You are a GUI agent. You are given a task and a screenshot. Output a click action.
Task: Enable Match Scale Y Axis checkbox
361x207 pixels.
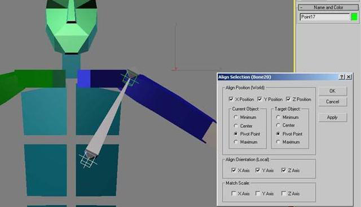click(x=258, y=193)
